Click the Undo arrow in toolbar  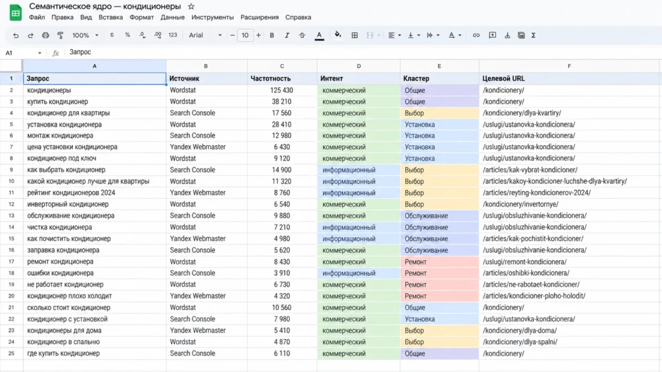16,36
